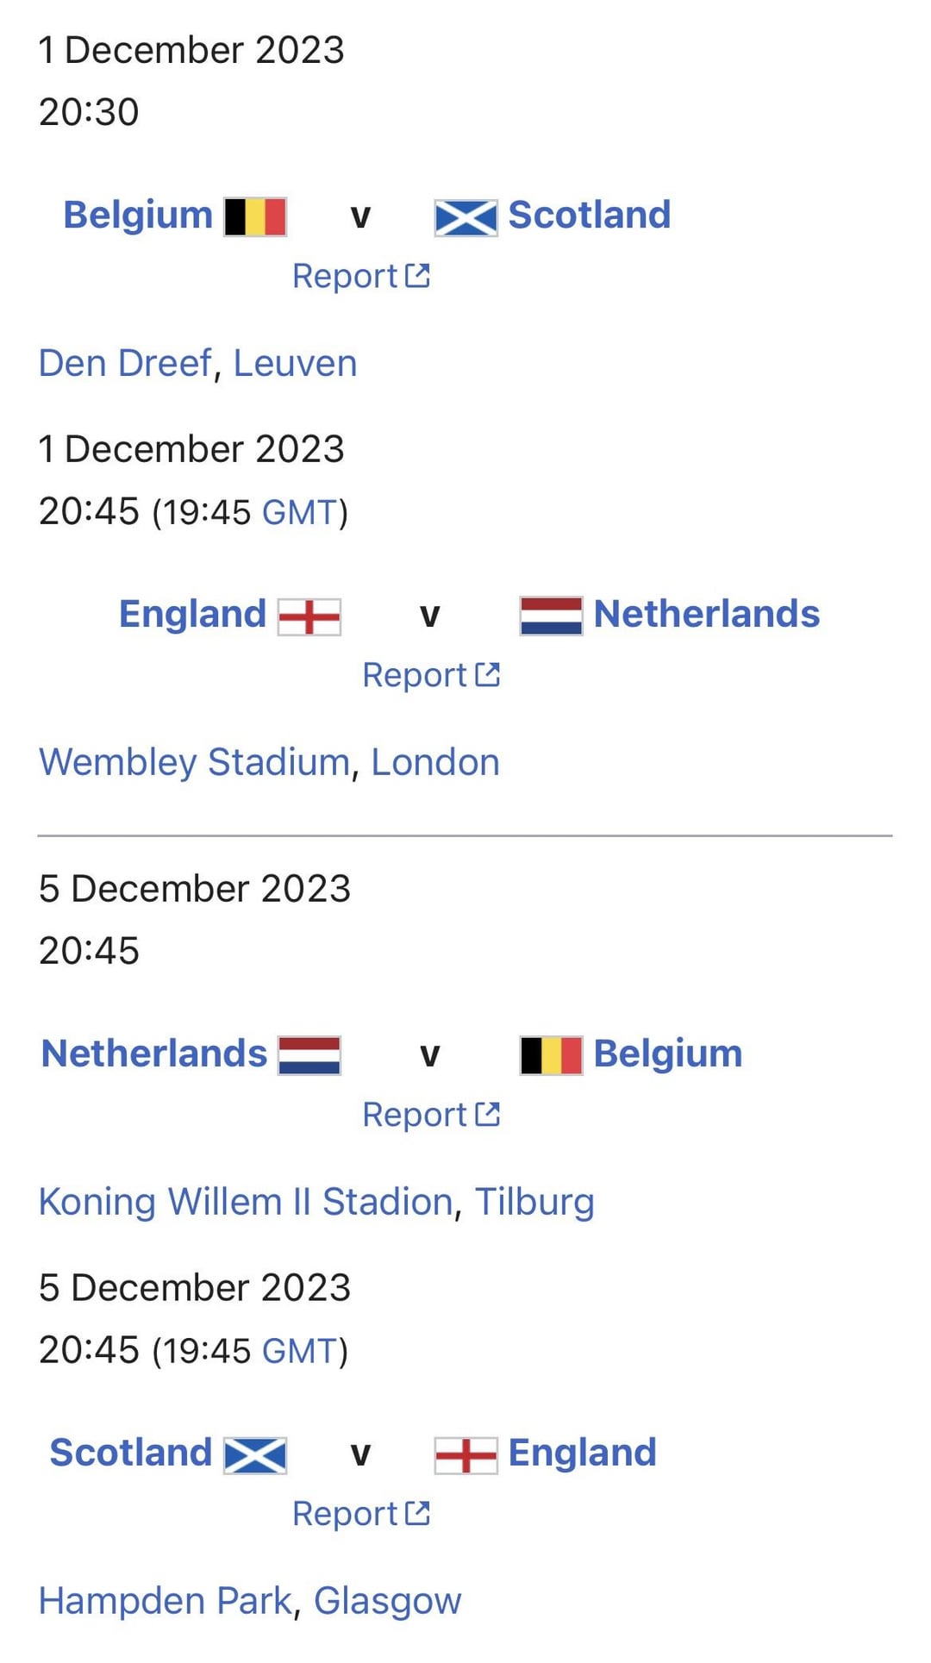The height and width of the screenshot is (1663, 931).
Task: Open the Wembley Stadium link
Action: pos(194,763)
